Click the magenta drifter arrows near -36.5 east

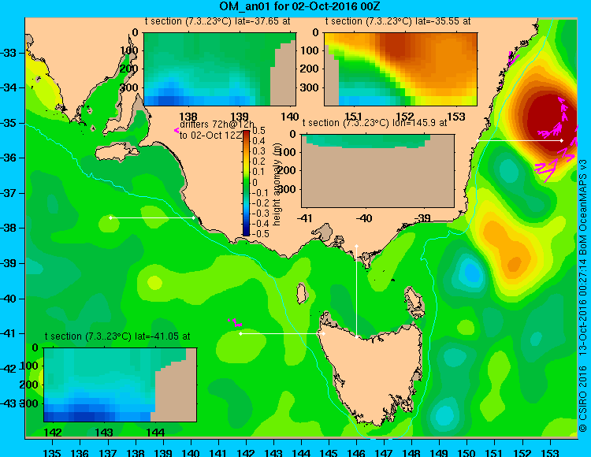pyautogui.click(x=547, y=169)
